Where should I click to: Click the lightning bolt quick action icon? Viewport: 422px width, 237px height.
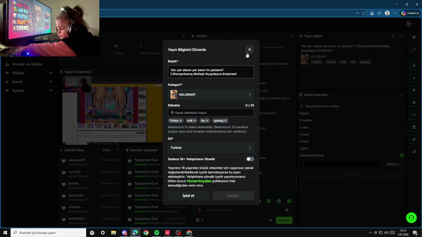[x=414, y=78]
